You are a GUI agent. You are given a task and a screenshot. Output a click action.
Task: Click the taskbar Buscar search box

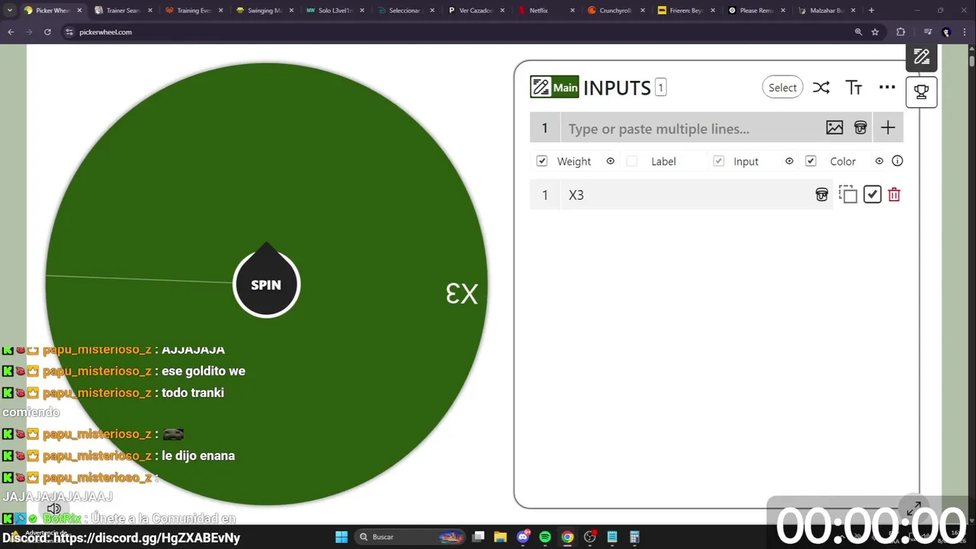pyautogui.click(x=411, y=537)
